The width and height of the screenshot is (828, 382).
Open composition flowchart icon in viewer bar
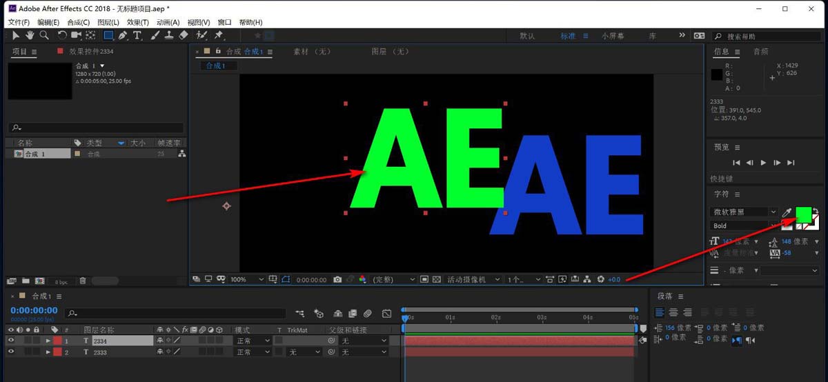[x=586, y=279]
